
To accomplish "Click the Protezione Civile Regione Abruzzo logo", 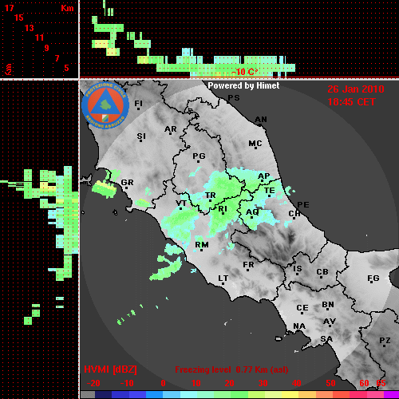I will [x=105, y=105].
